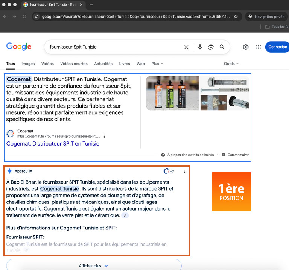Viewport: 289px width, 270px height.
Task: Select the Tous results tab
Action: coord(11,64)
